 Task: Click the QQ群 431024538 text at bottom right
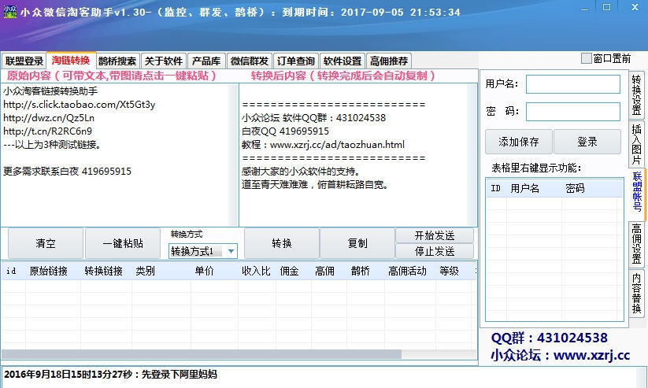[x=550, y=338]
